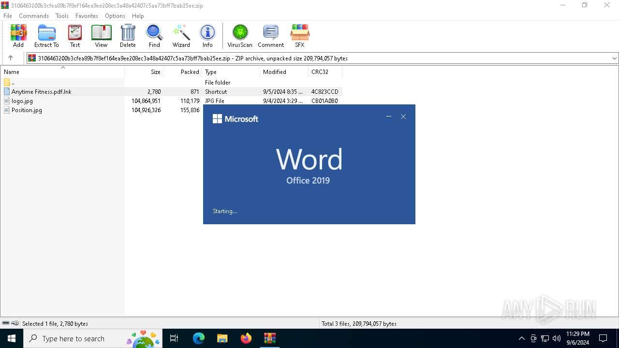The width and height of the screenshot is (619, 348).
Task: Open the Commands menu
Action: coord(34,16)
